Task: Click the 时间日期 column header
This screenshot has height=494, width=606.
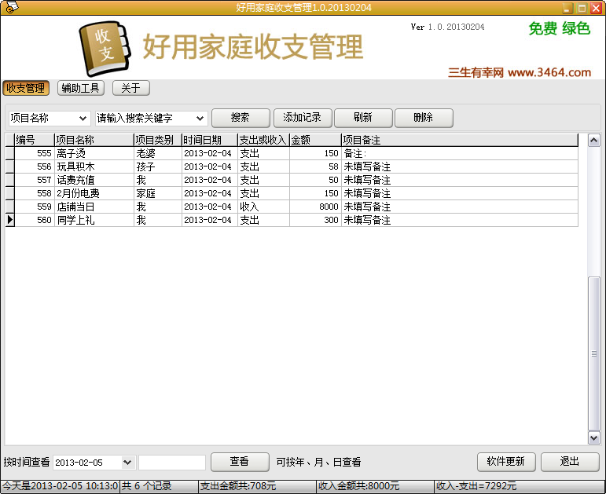Action: coord(210,140)
